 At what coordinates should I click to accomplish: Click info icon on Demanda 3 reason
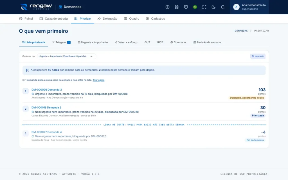pos(33,94)
